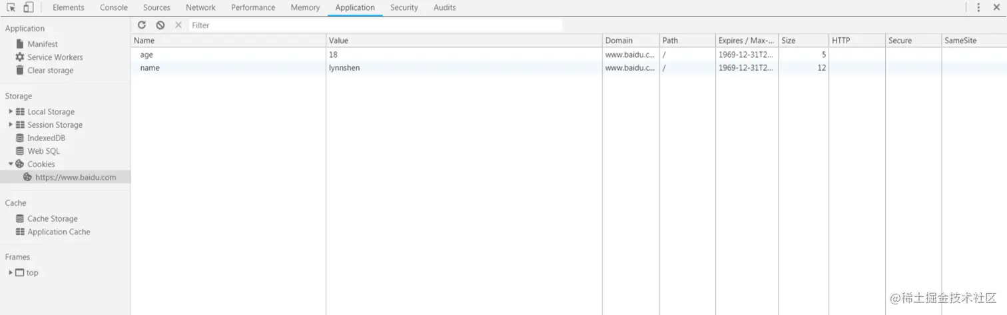Sort by the Value column header
The height and width of the screenshot is (315, 1007).
tap(464, 41)
